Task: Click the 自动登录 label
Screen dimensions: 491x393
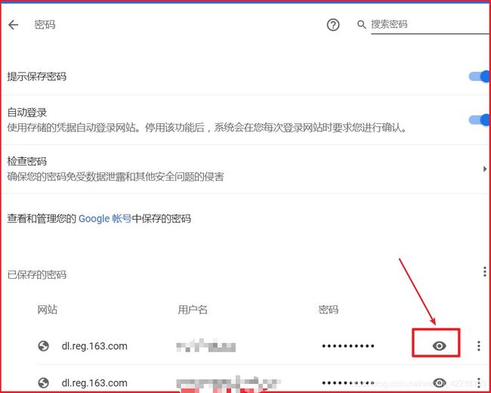Action: click(x=27, y=112)
